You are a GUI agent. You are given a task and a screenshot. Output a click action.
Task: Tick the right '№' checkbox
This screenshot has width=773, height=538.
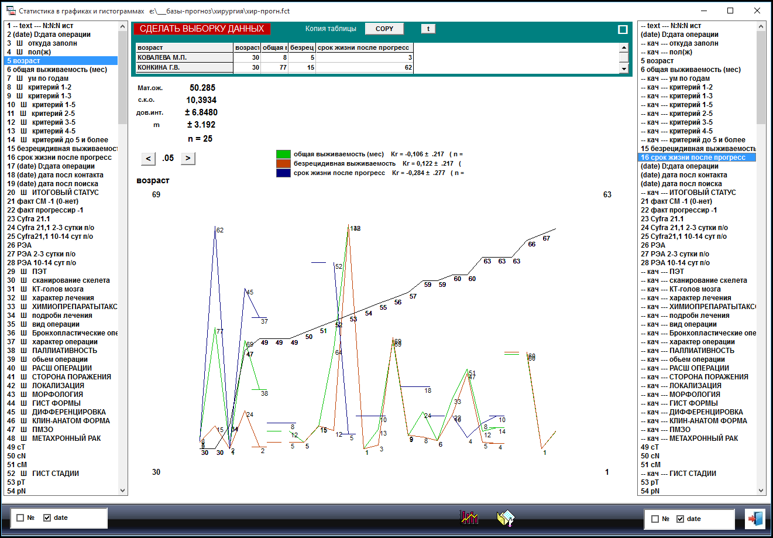(655, 519)
